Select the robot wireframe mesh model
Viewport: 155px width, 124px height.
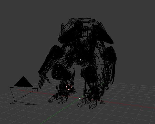(x=77, y=63)
